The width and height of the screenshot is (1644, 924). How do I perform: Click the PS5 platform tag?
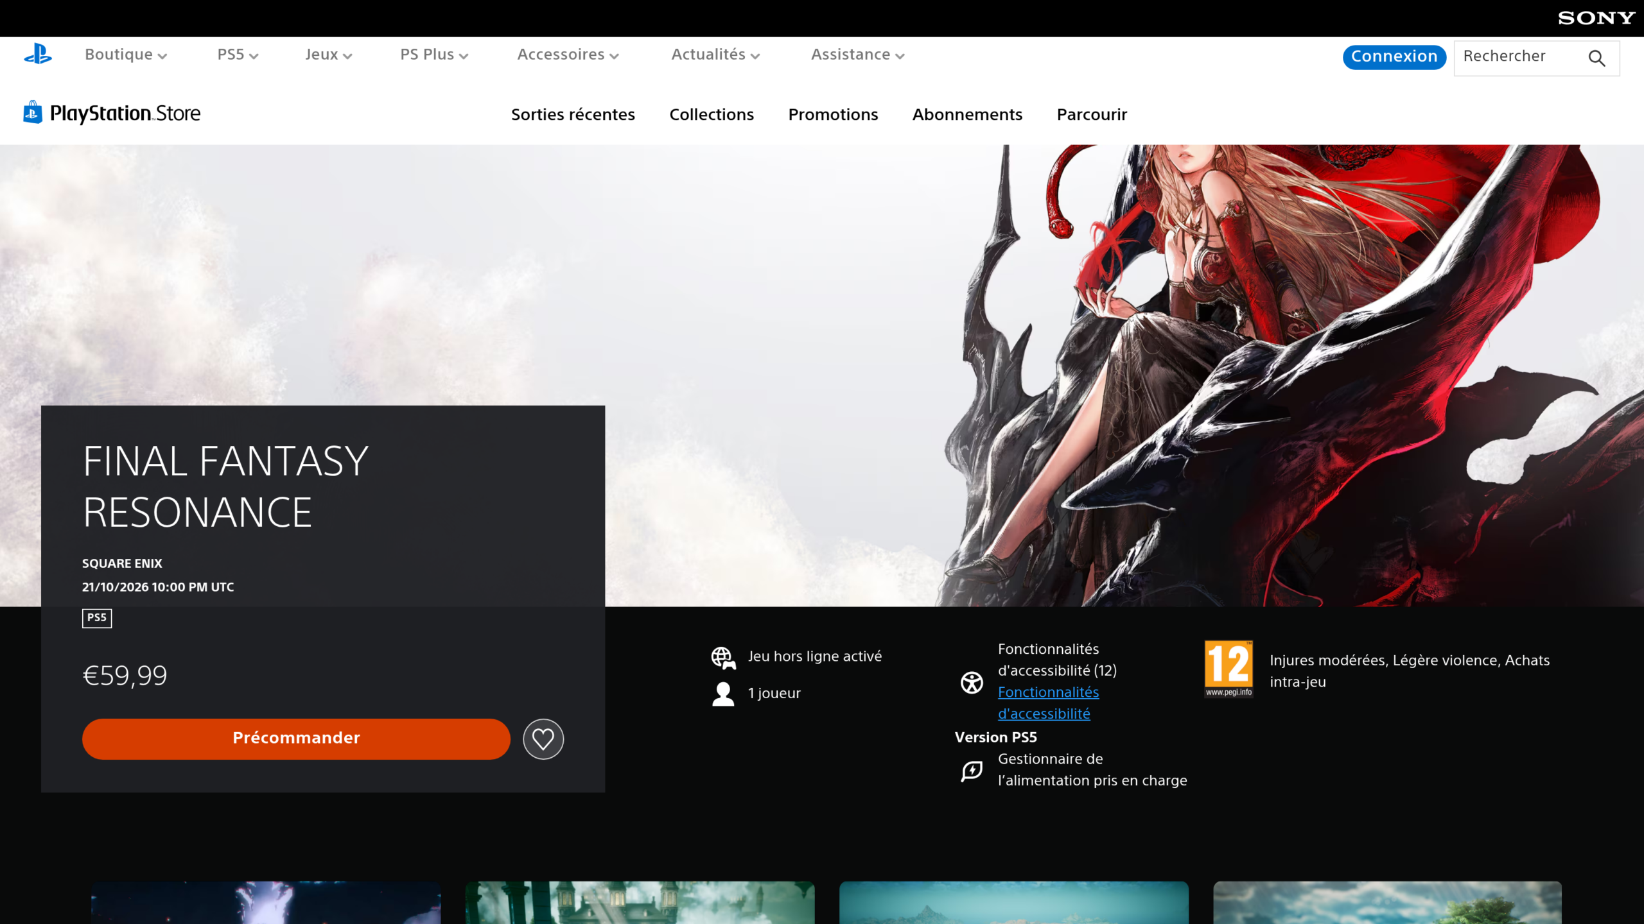pyautogui.click(x=97, y=618)
